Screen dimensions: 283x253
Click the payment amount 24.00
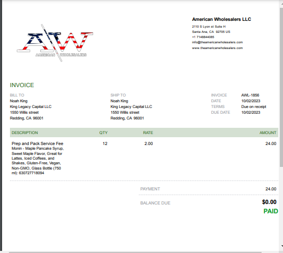tap(271, 189)
